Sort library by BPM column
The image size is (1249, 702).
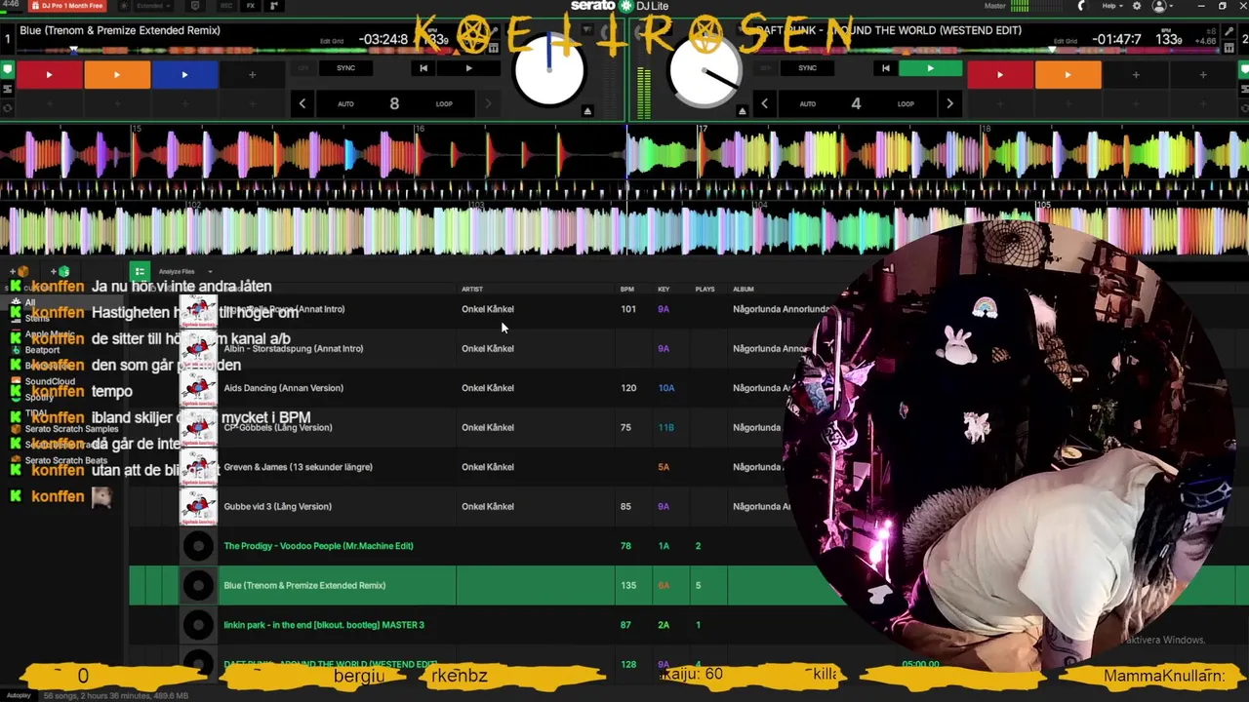627,289
